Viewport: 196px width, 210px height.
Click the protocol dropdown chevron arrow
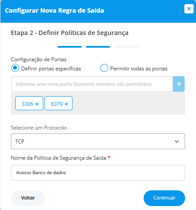tap(177, 141)
